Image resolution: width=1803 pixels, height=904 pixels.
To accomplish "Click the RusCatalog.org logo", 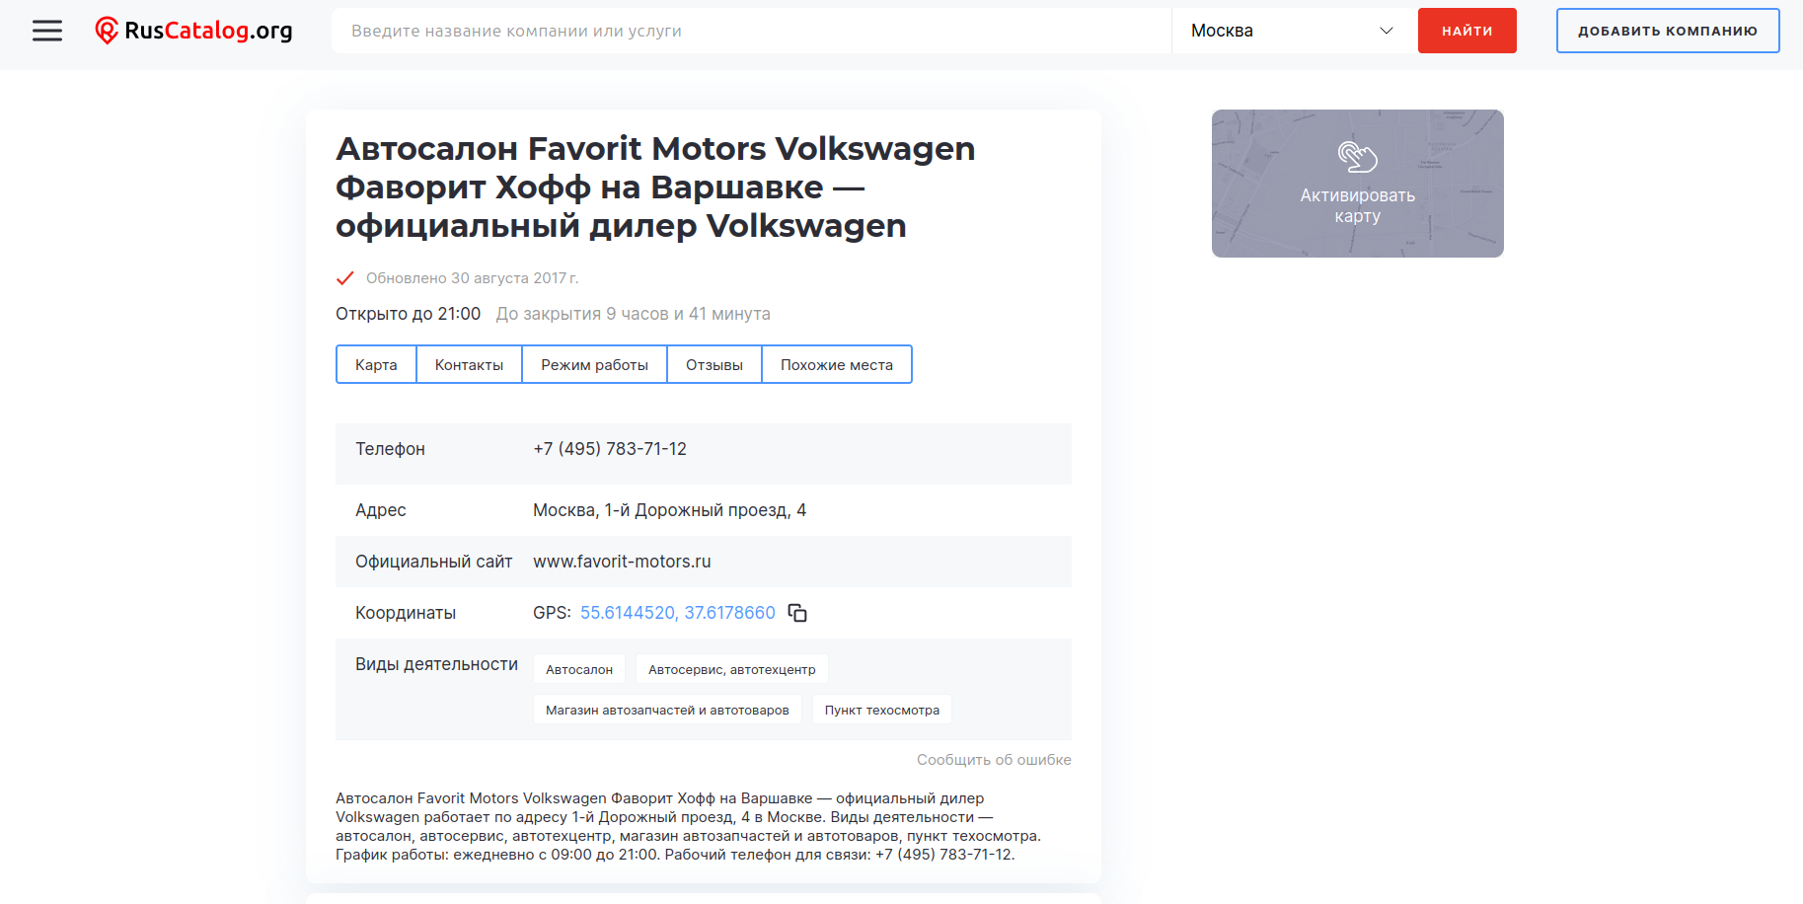I will [193, 31].
